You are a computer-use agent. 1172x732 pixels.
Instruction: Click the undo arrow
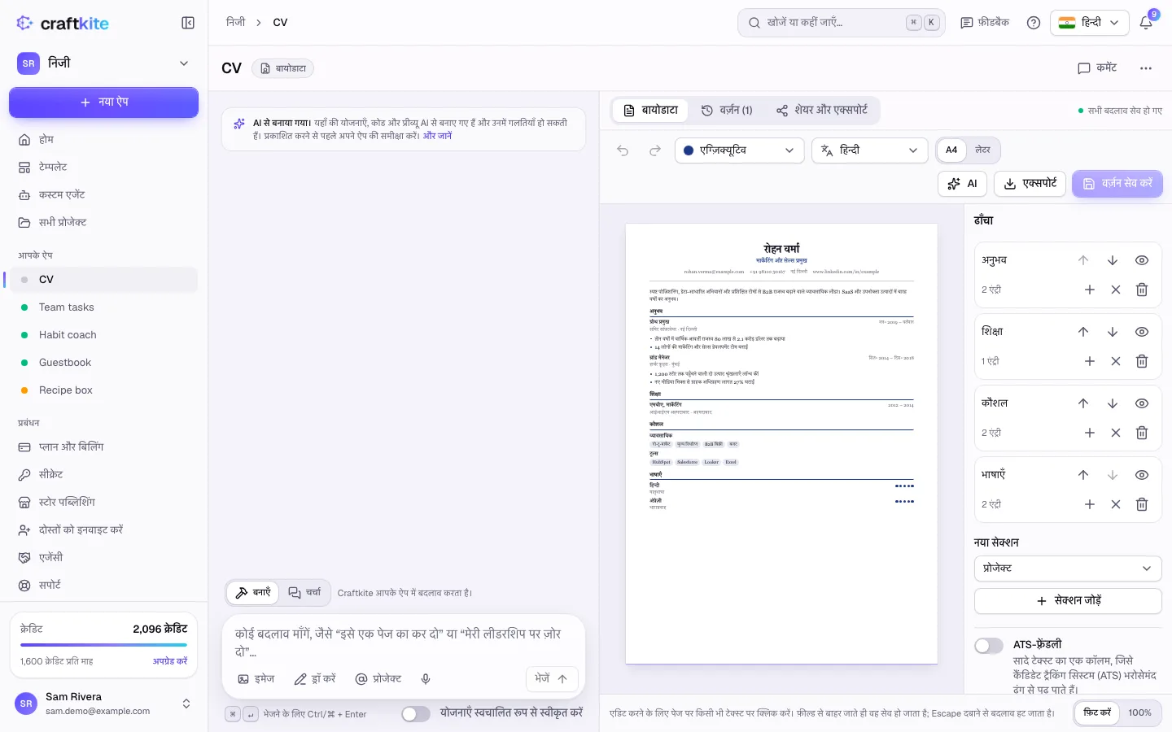tap(623, 150)
